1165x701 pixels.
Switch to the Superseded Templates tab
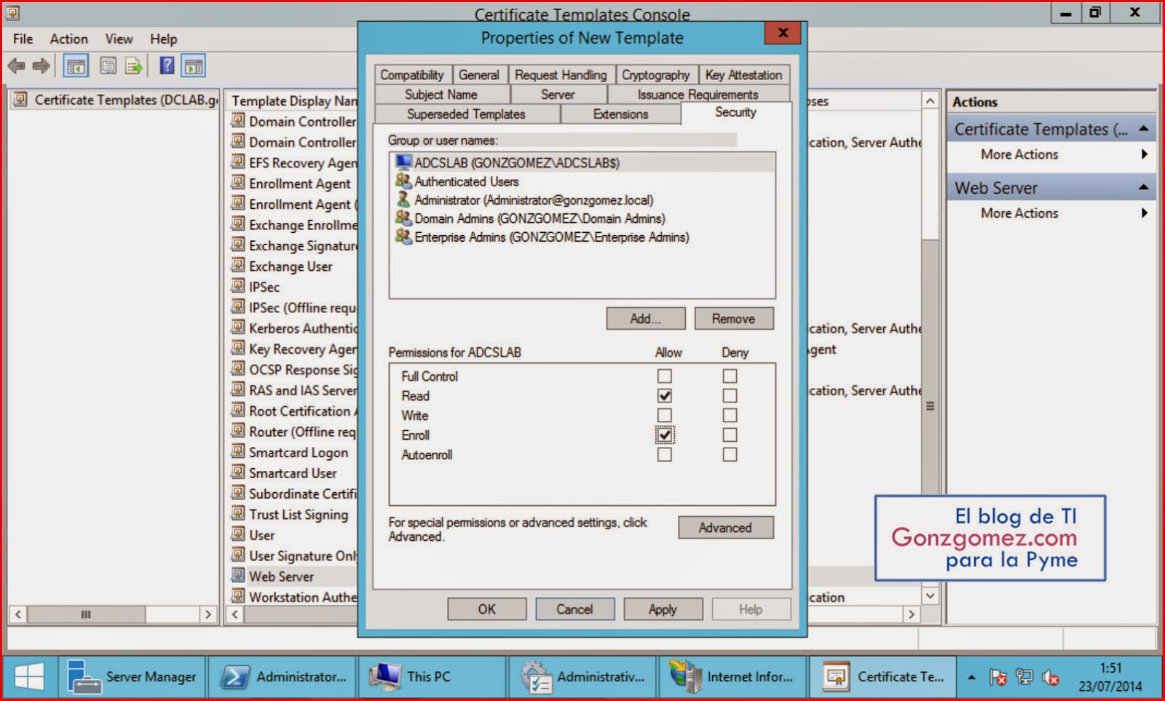[466, 114]
